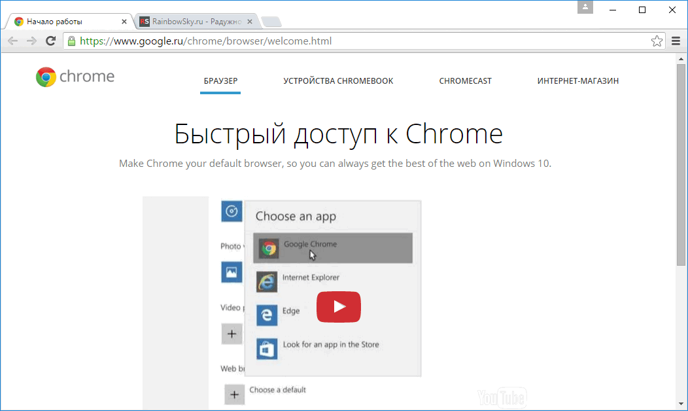Click the green padlock security icon

[x=71, y=41]
